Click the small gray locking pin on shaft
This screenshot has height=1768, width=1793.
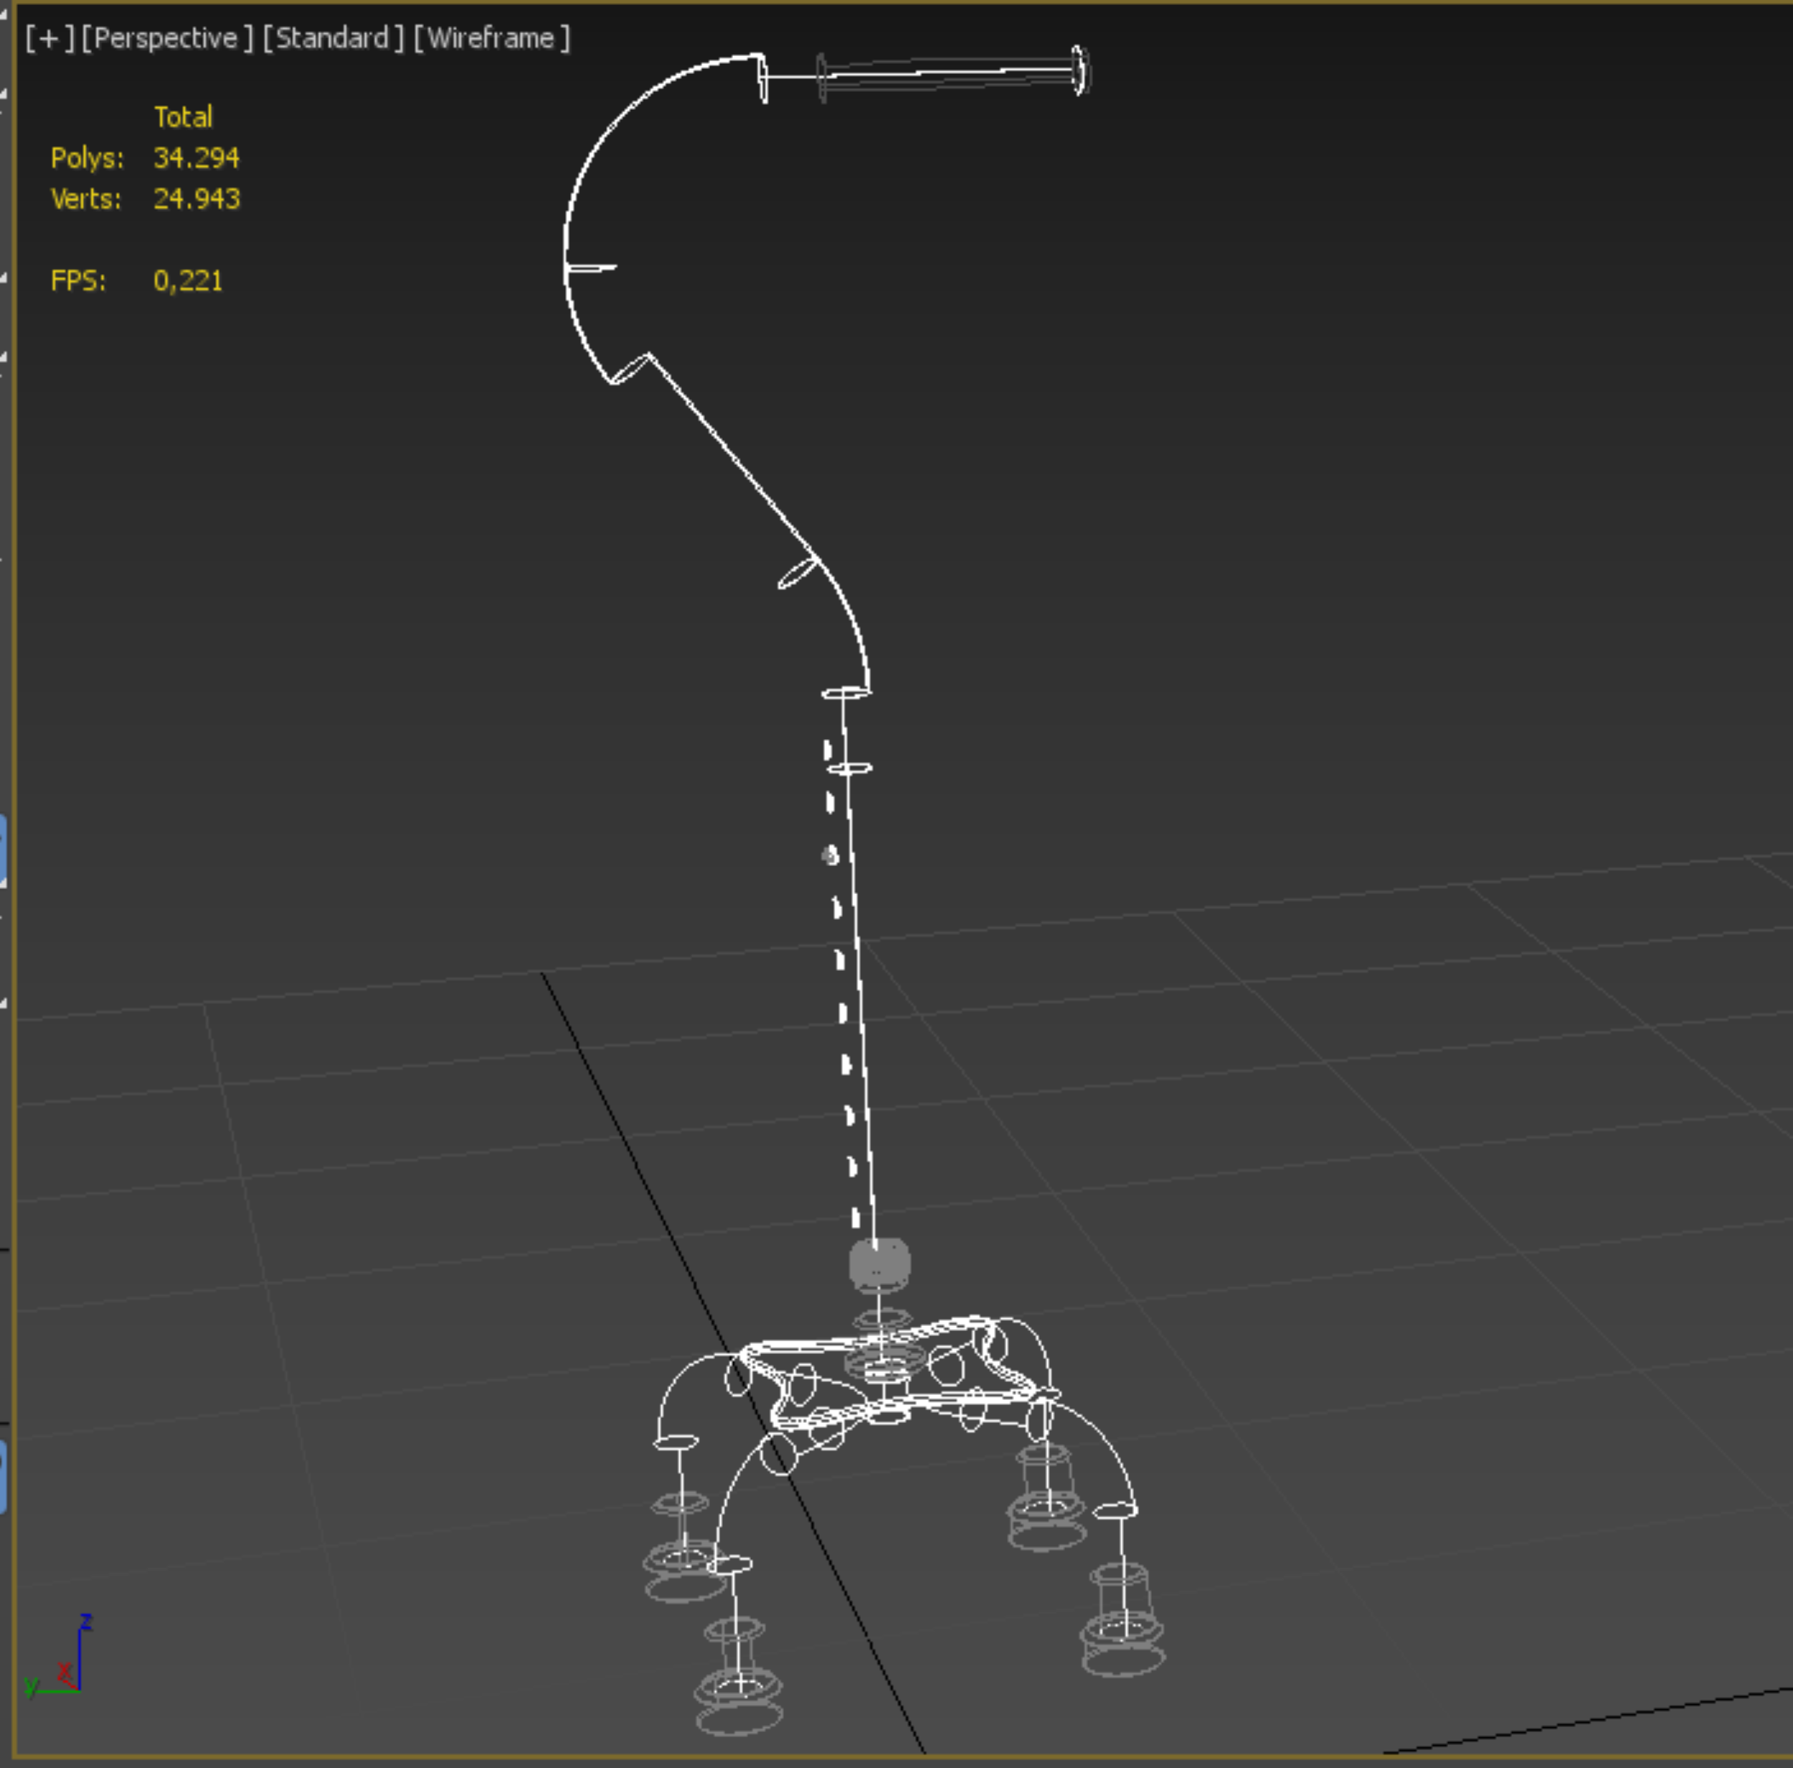click(x=830, y=855)
